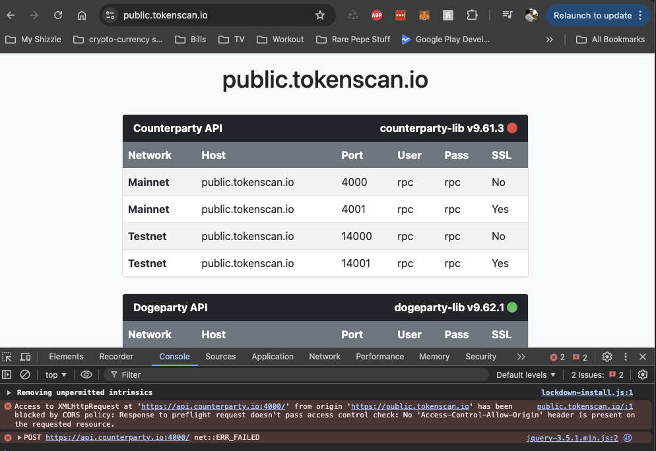Open the My Shizzle bookmarks folder
Image resolution: width=656 pixels, height=451 pixels.
coord(33,40)
